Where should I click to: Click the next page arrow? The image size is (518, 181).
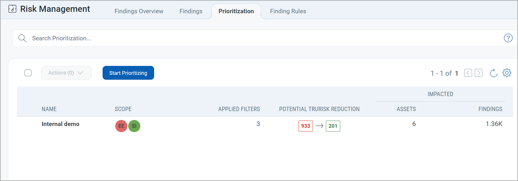click(x=478, y=73)
